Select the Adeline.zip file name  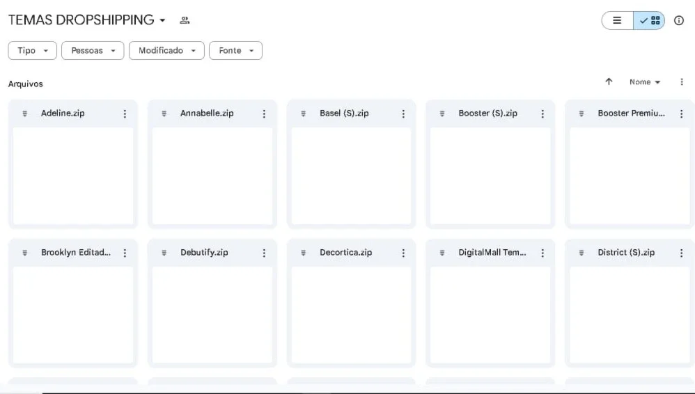pyautogui.click(x=63, y=113)
